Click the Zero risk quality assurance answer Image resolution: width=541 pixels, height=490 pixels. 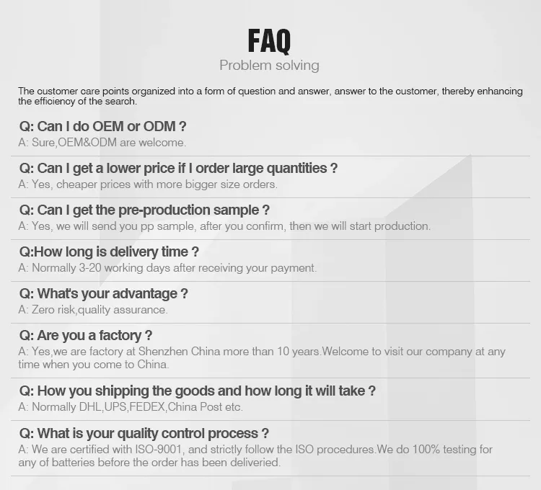coord(93,310)
